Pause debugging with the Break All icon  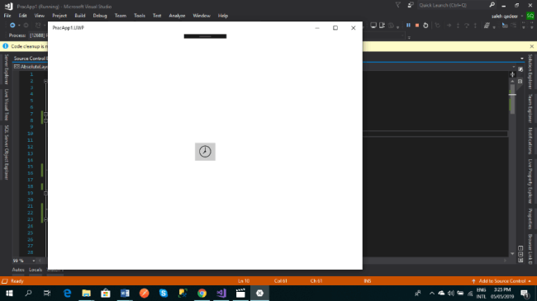(x=408, y=26)
